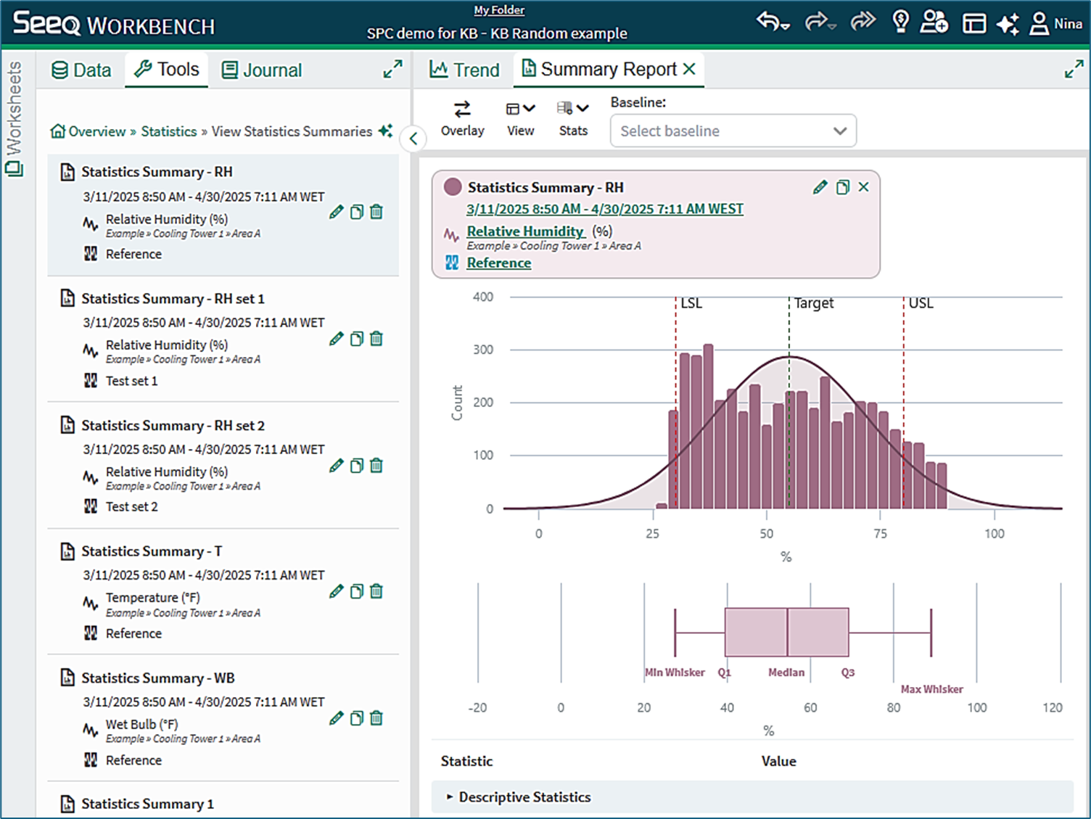This screenshot has height=819, width=1091.
Task: Open the Stats dropdown
Action: point(573,119)
